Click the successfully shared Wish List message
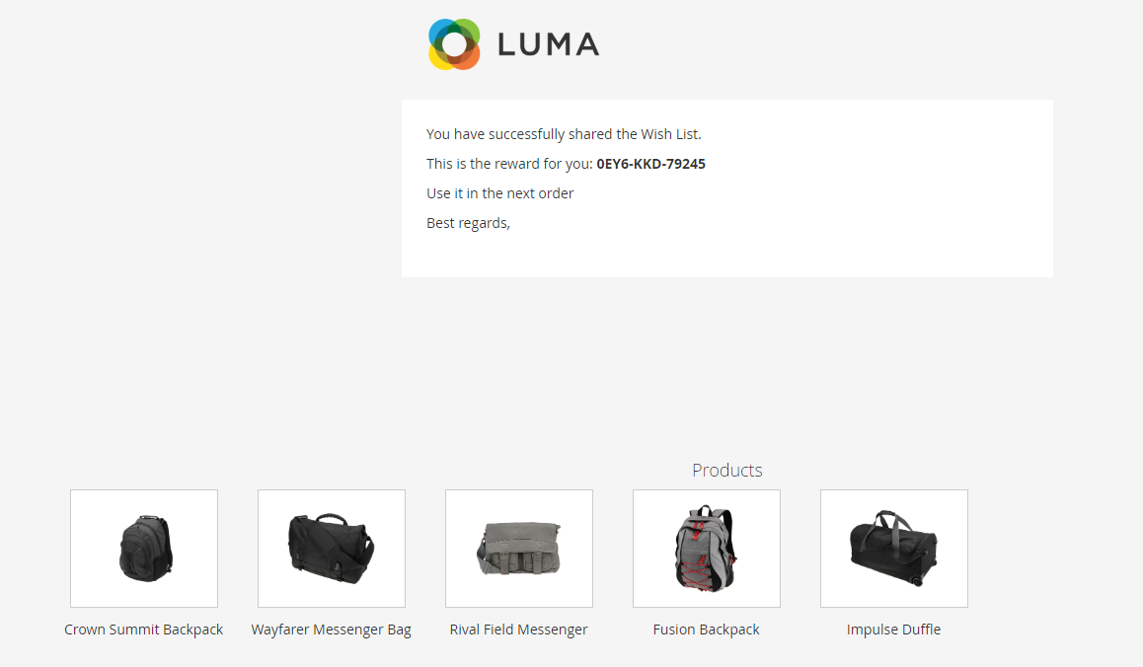 564,134
